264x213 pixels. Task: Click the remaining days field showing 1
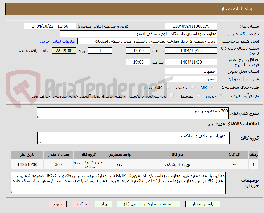[x=100, y=50]
